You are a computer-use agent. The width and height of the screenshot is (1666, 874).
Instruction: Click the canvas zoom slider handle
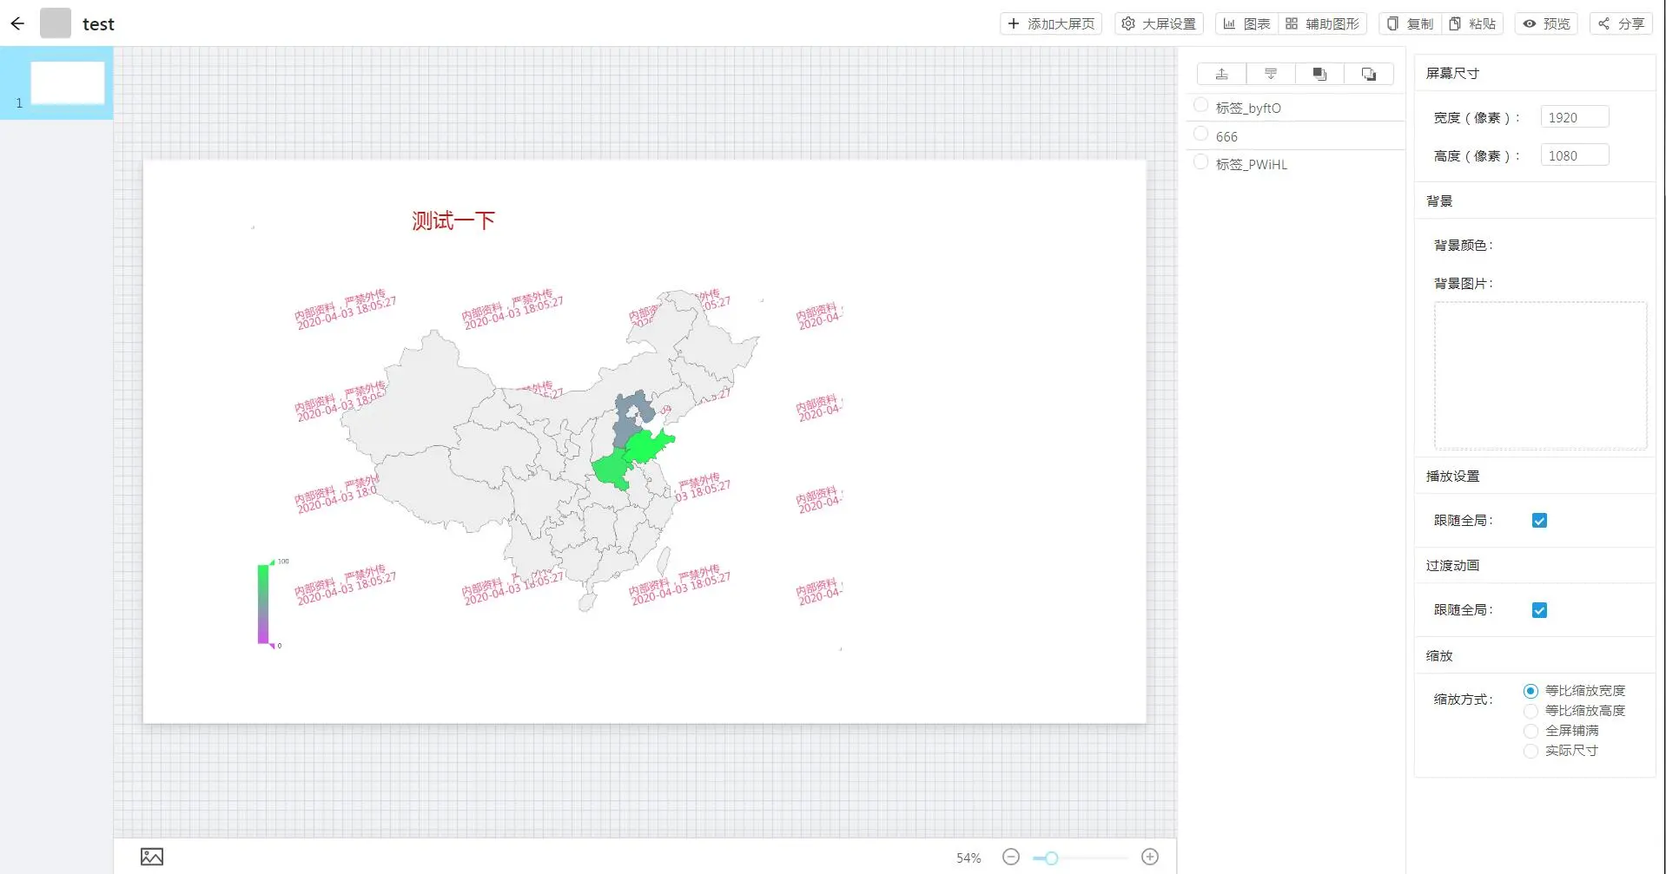[x=1051, y=858]
